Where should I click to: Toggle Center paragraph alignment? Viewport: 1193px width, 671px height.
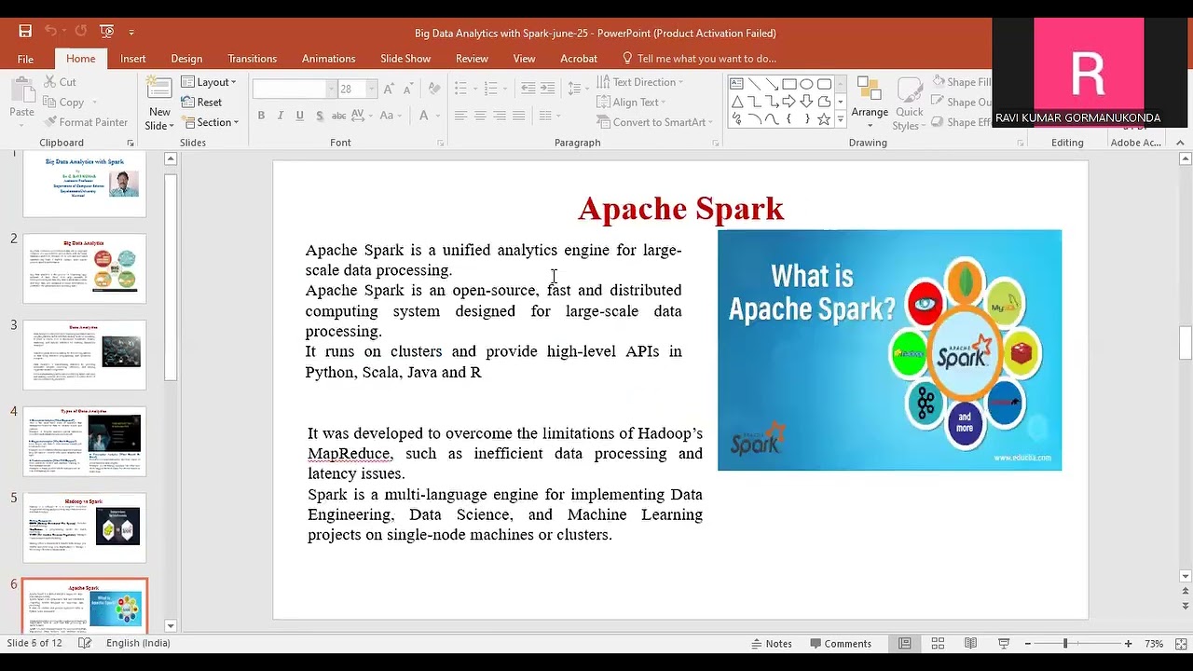480,116
